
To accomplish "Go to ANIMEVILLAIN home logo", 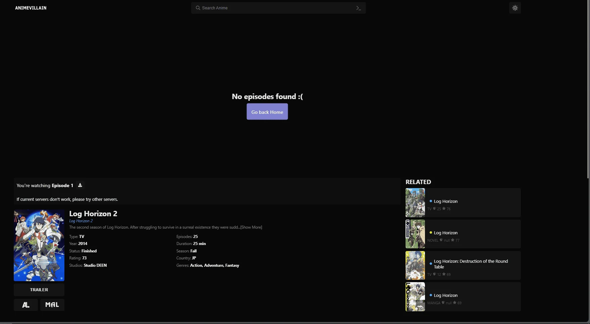I will [31, 8].
